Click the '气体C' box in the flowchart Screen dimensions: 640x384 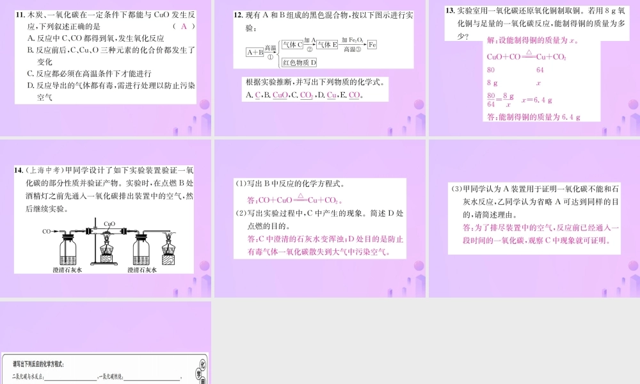pos(292,45)
